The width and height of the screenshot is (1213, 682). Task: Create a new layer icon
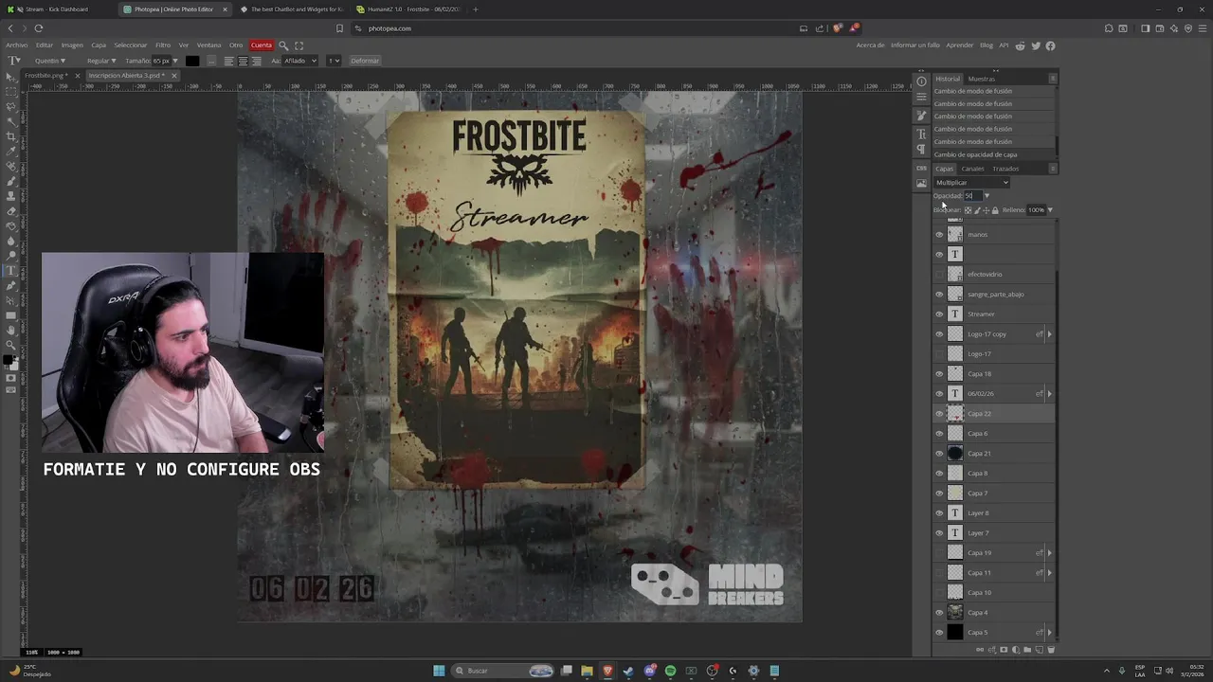click(1039, 650)
